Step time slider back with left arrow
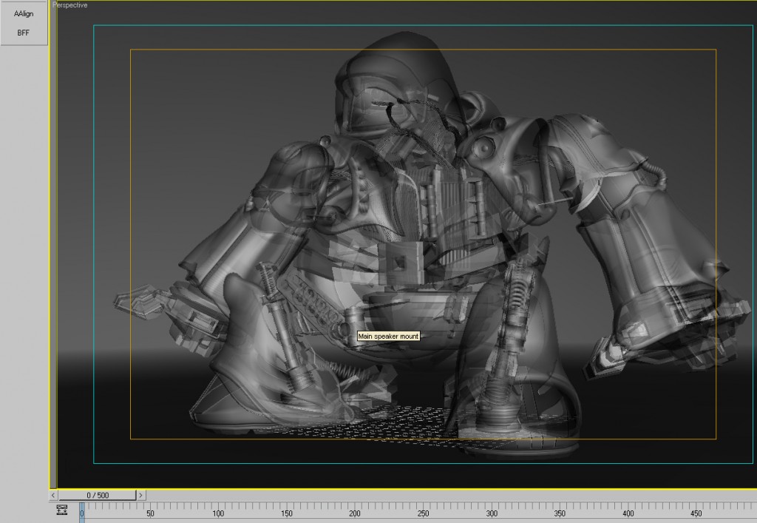The image size is (757, 523). pyautogui.click(x=53, y=495)
